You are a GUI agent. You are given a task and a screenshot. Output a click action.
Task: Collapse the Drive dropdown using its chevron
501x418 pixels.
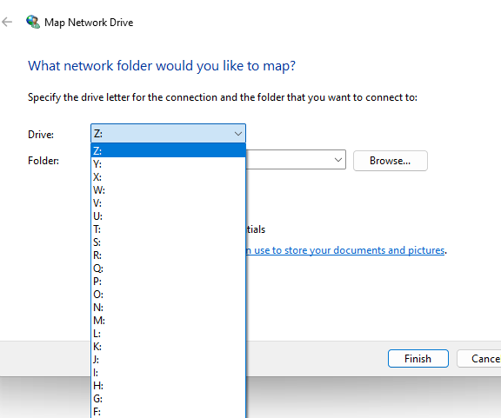point(238,134)
